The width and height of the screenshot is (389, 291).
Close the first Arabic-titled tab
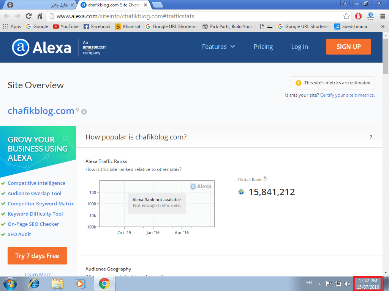(x=72, y=5)
